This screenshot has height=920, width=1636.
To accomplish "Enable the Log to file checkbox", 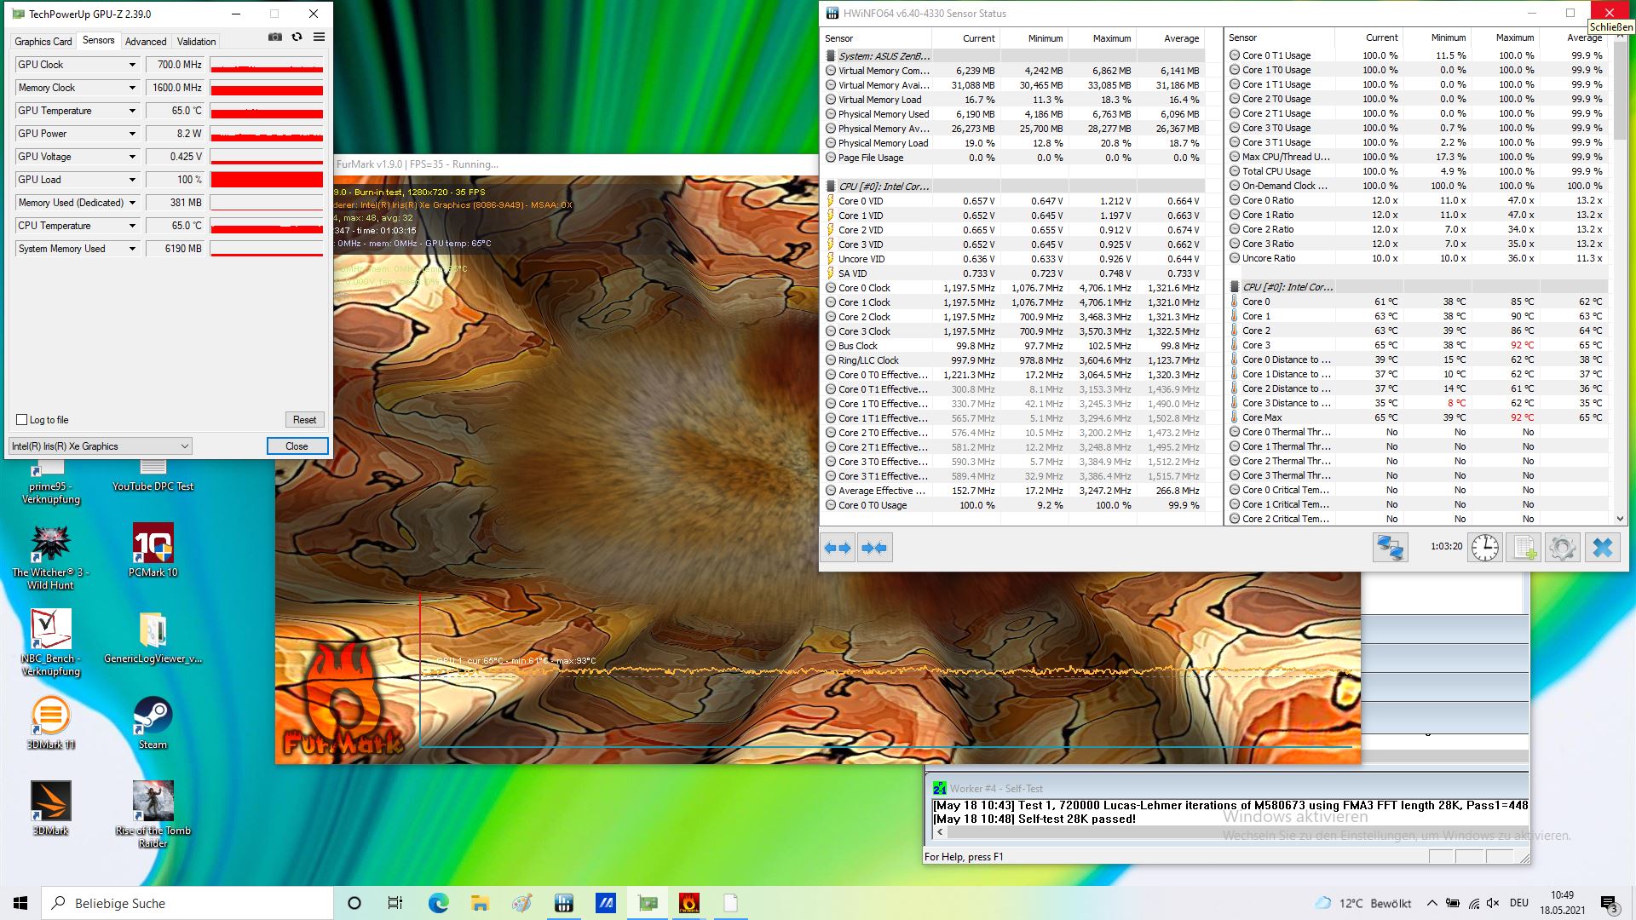I will [22, 420].
